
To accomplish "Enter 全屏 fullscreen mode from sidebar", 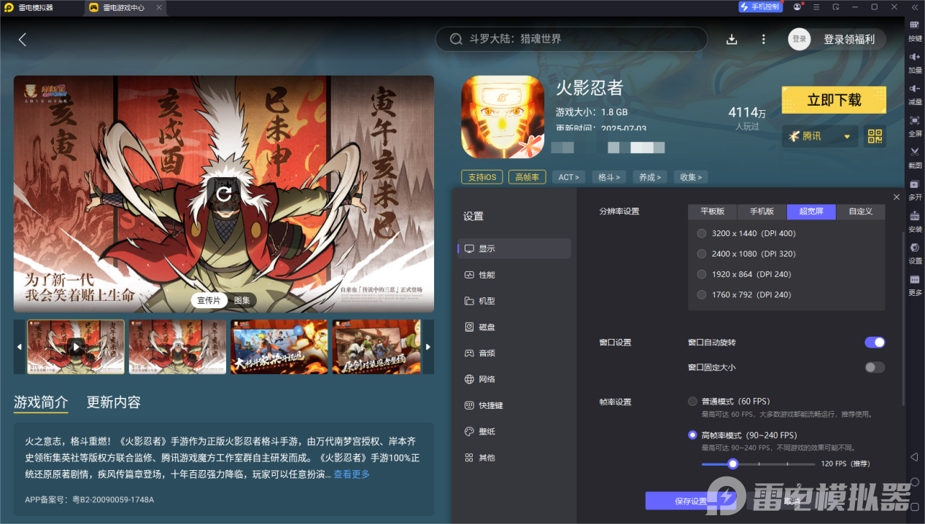I will tap(915, 125).
